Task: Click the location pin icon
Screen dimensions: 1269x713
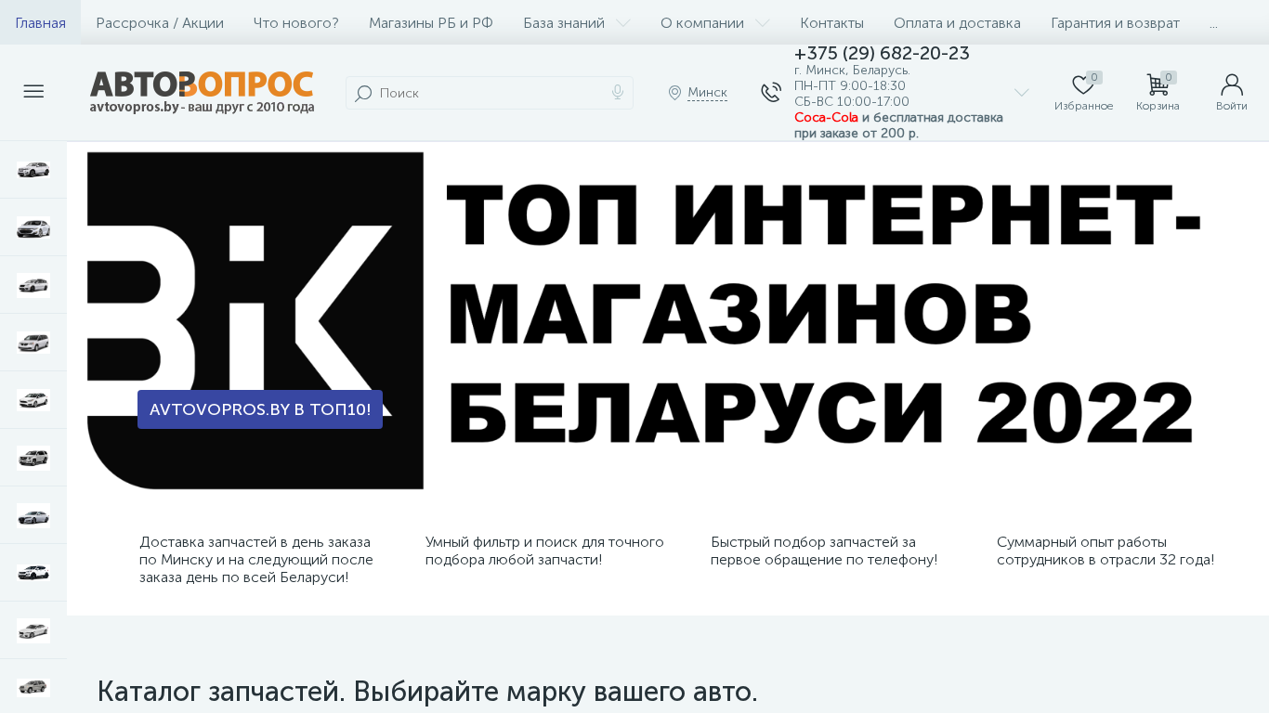Action: pyautogui.click(x=675, y=92)
